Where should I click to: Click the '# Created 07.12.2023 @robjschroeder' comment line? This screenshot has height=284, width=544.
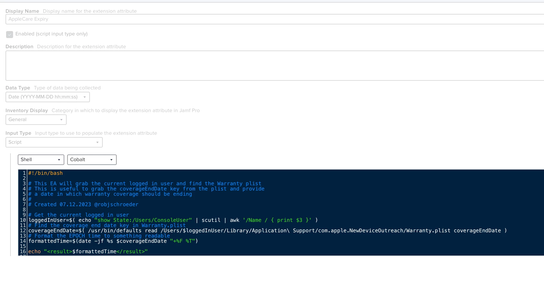83,204
